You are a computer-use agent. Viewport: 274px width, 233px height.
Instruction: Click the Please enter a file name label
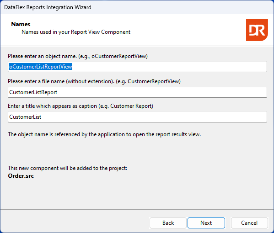click(x=61, y=81)
